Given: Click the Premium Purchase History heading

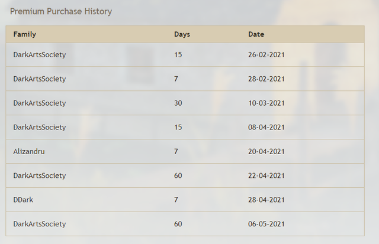Looking at the screenshot, I should pyautogui.click(x=61, y=11).
